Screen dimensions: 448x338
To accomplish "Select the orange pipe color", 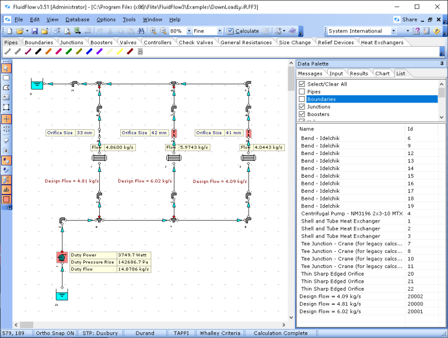I will pyautogui.click(x=48, y=52).
